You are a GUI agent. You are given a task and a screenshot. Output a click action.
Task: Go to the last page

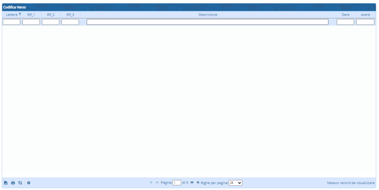click(198, 182)
